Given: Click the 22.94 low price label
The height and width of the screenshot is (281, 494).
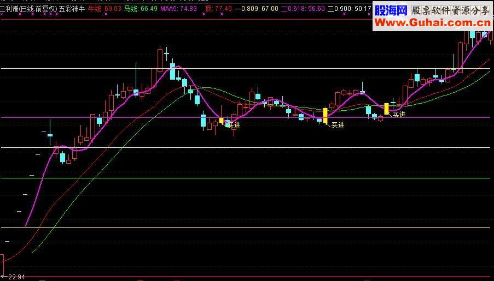Looking at the screenshot, I should (16, 277).
